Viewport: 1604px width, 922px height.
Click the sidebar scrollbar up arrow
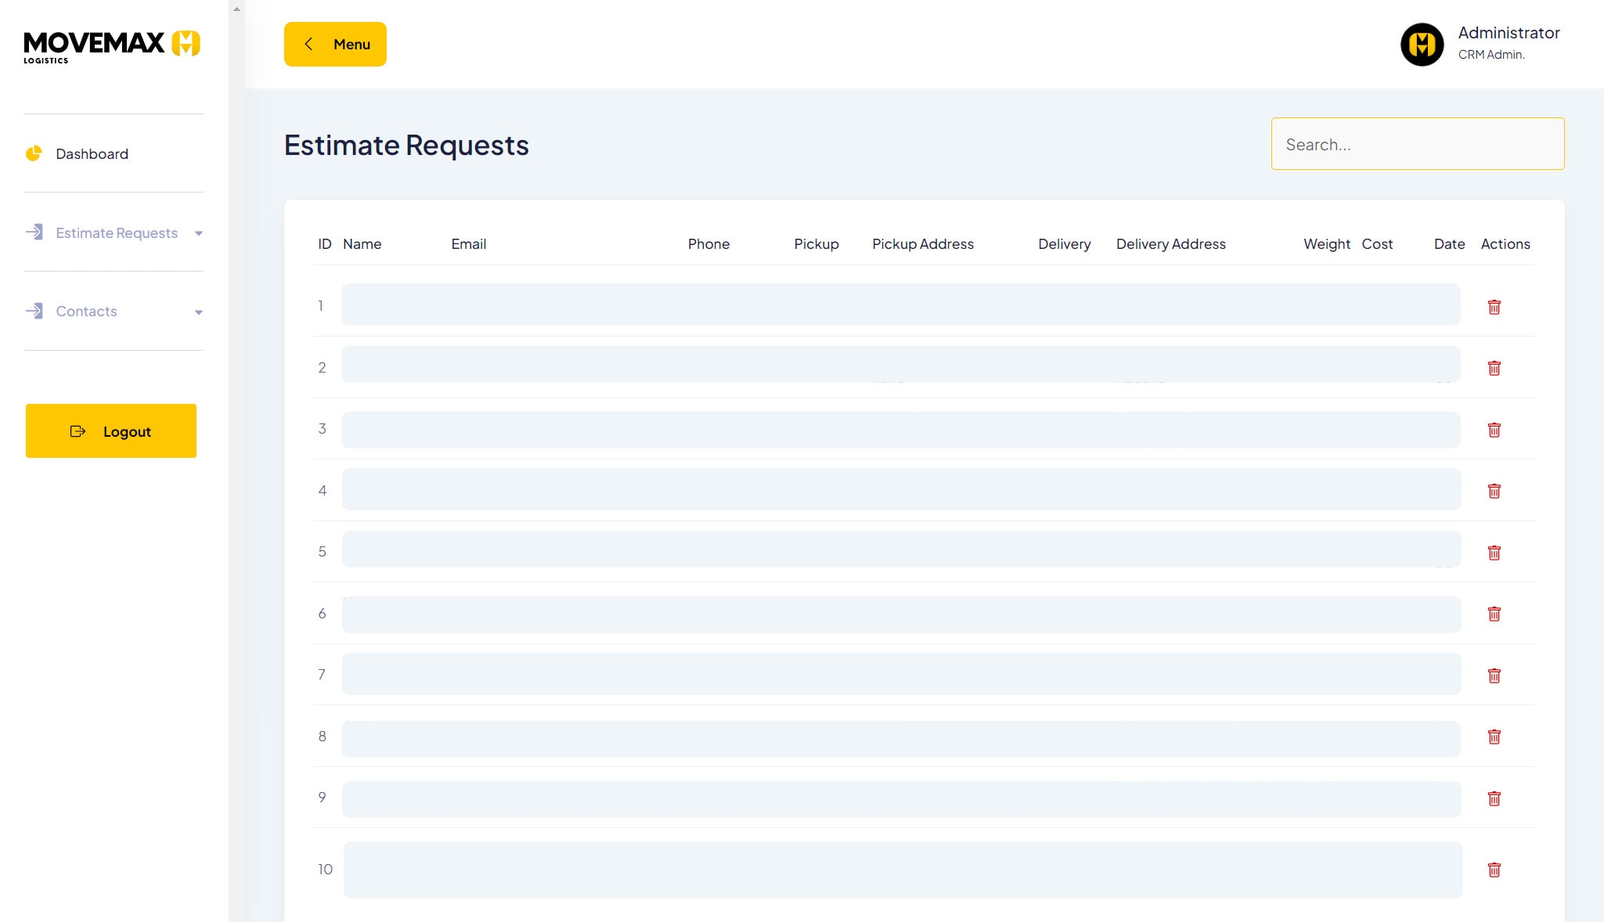click(236, 9)
